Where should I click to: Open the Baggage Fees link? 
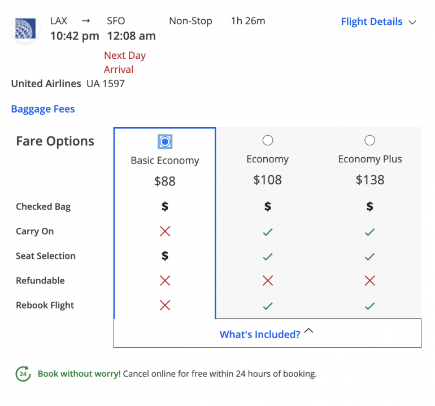click(43, 109)
